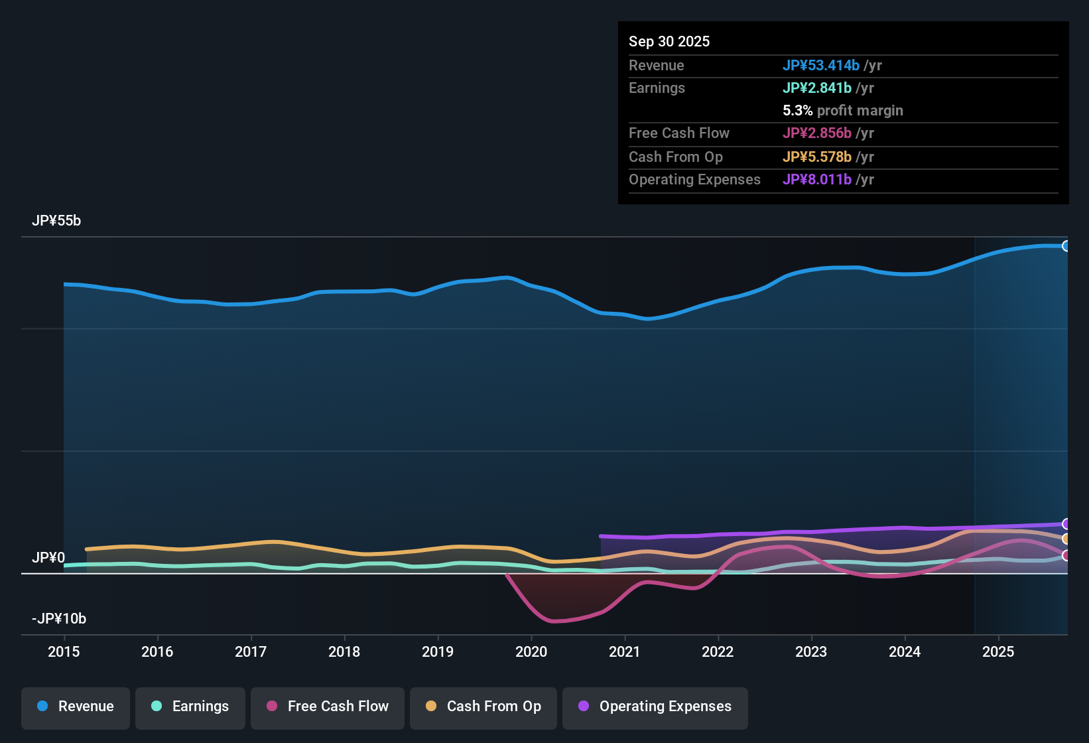Hide the Free Cash Flow series

coord(327,707)
